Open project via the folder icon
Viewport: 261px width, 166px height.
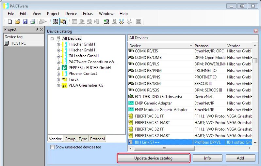[x=18, y=21]
